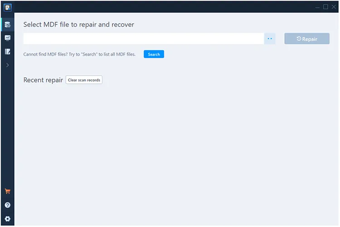The height and width of the screenshot is (227, 340).
Task: Expand the sidebar with the chevron arrow
Action: pyautogui.click(x=8, y=65)
